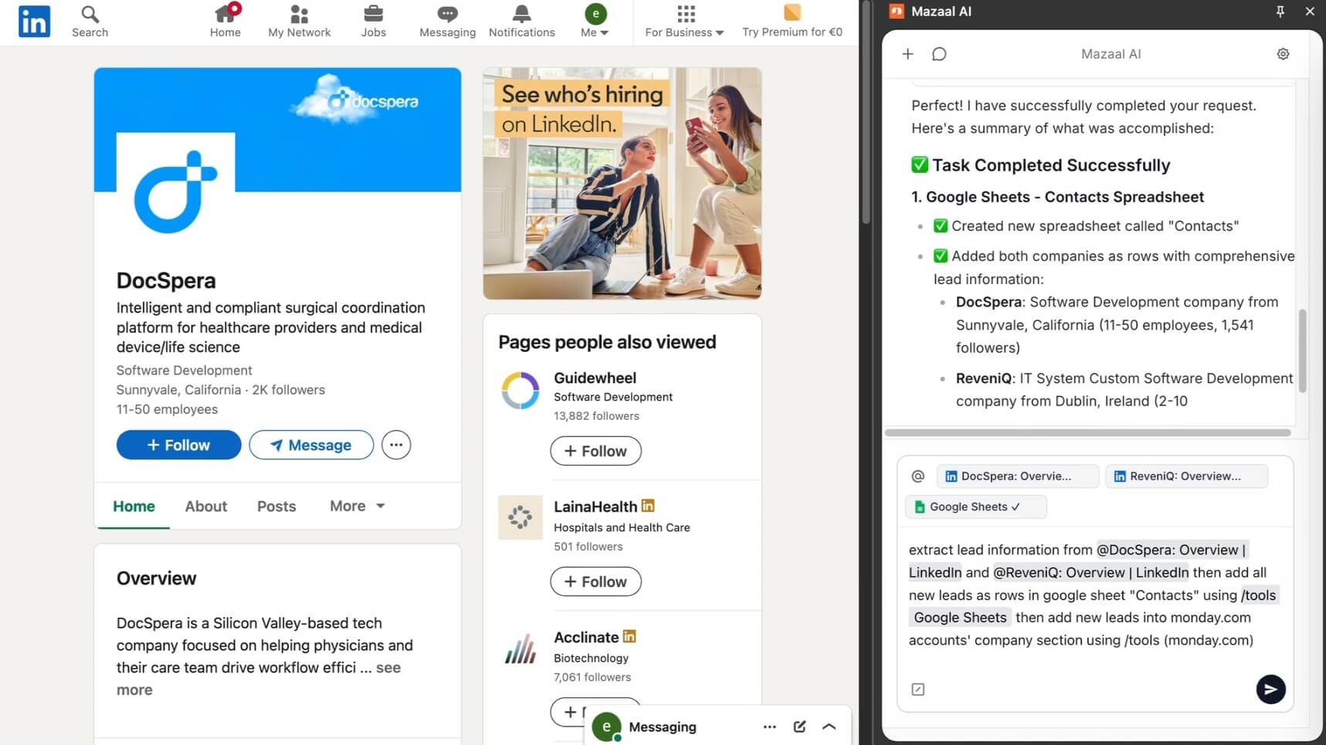Viewport: 1326px width, 745px height.
Task: Open Mazaal AI settings gear
Action: click(x=1283, y=54)
